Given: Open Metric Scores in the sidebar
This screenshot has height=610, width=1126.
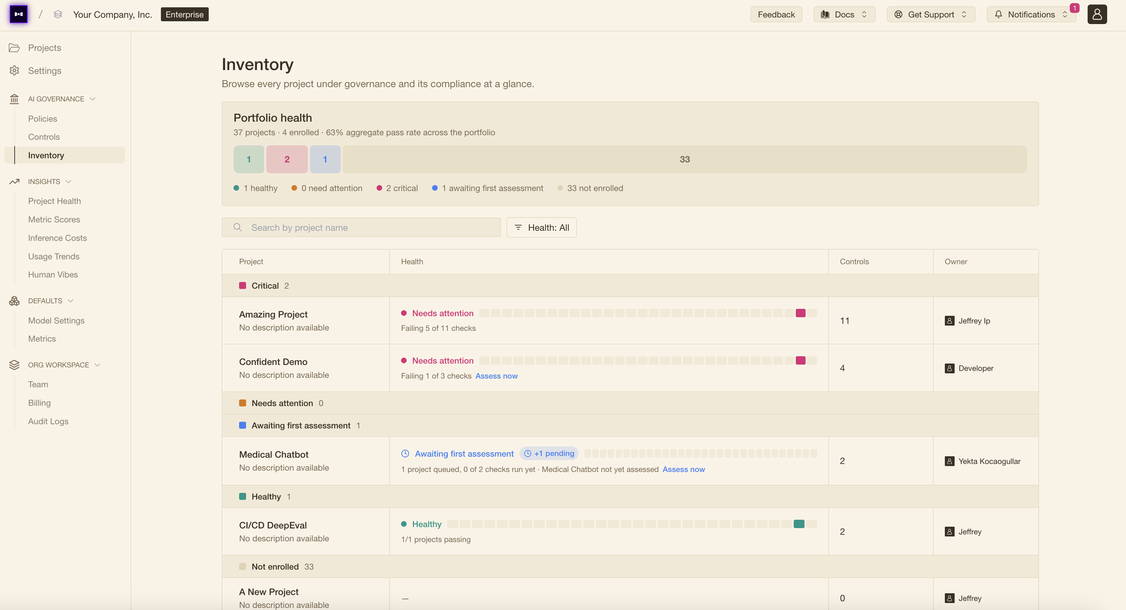Looking at the screenshot, I should coord(54,220).
